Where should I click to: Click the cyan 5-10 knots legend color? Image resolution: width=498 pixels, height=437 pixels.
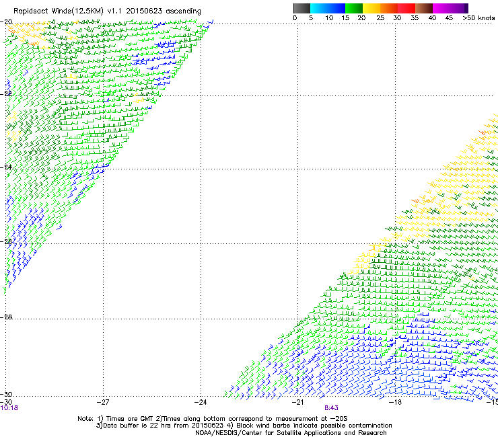pos(319,8)
